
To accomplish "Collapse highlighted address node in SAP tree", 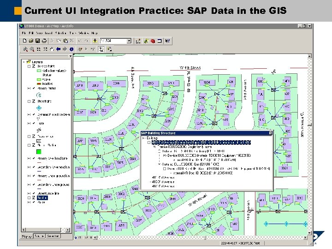I will [x=149, y=142].
